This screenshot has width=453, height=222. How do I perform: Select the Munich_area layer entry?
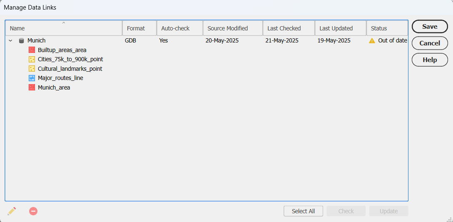point(54,87)
